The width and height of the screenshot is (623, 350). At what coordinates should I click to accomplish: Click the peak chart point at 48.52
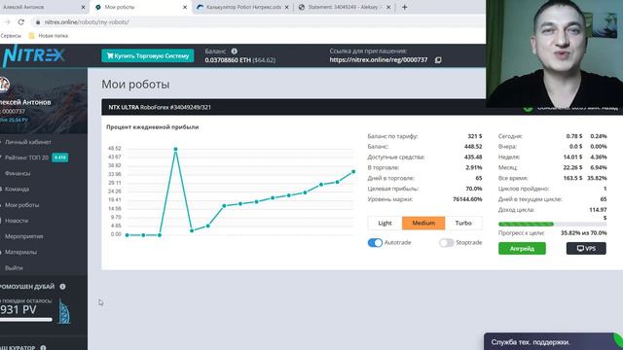click(x=175, y=149)
